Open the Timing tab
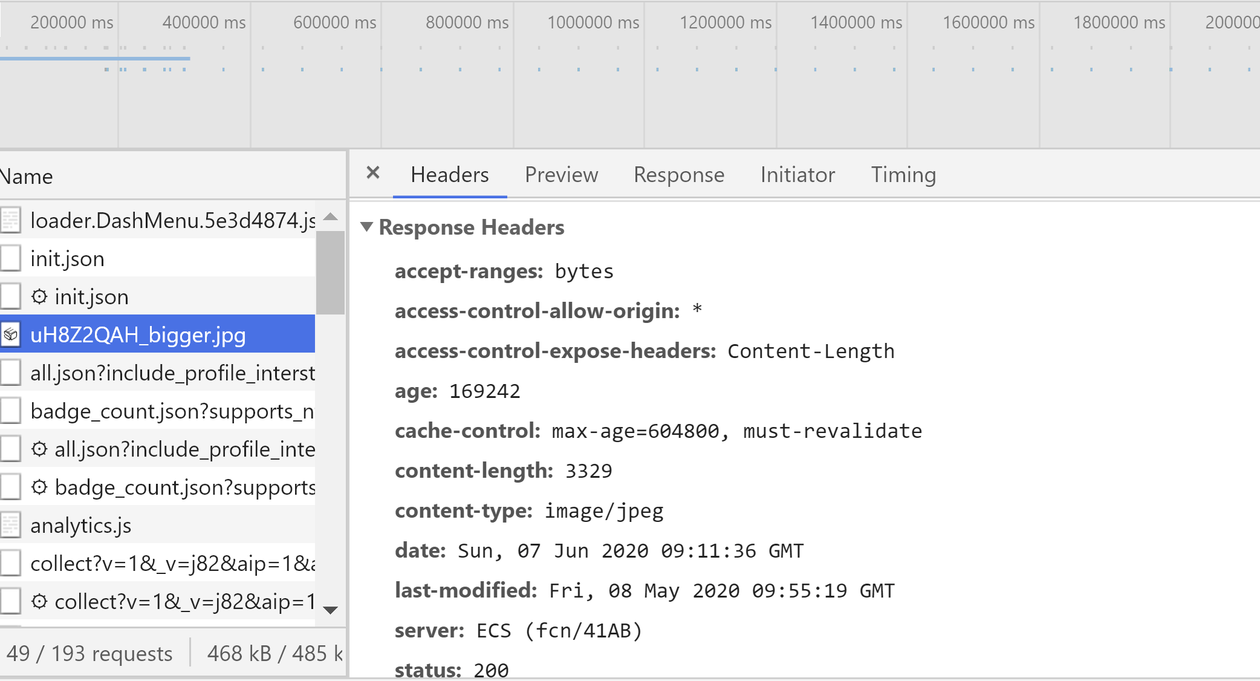 click(903, 175)
